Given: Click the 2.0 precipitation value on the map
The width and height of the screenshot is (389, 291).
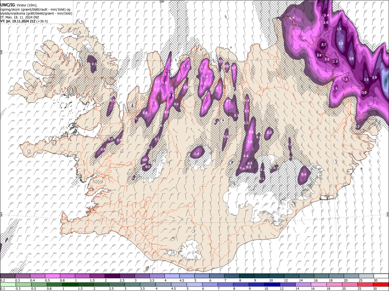Looking at the screenshot, I should click(x=327, y=59).
